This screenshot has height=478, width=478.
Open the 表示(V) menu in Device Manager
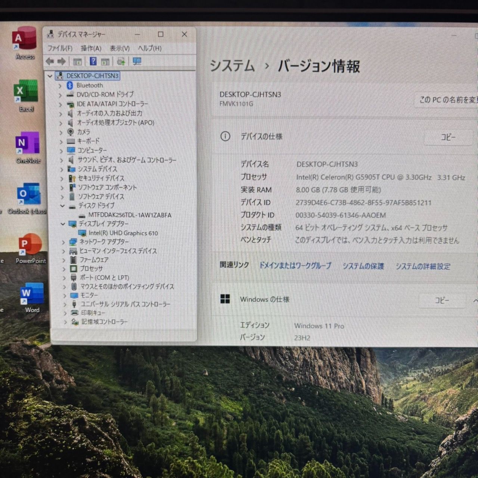[119, 48]
